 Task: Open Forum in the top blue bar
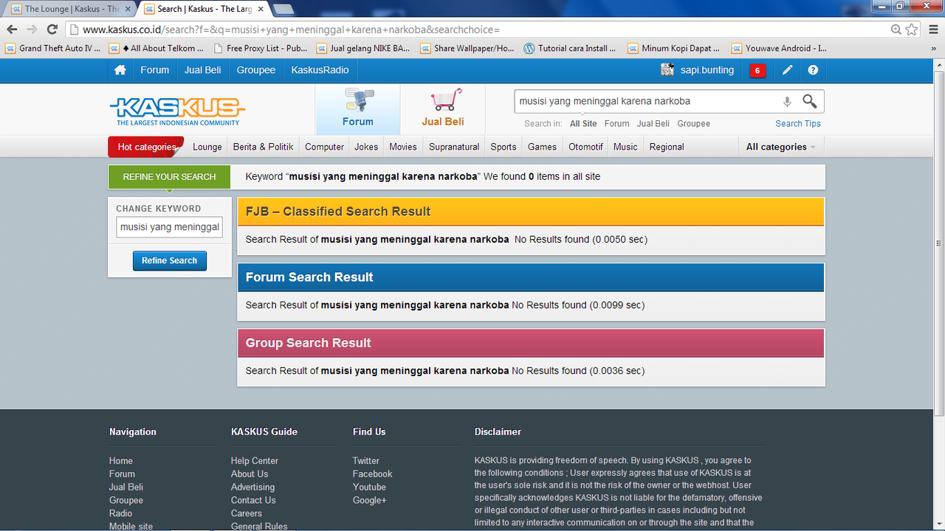click(154, 70)
